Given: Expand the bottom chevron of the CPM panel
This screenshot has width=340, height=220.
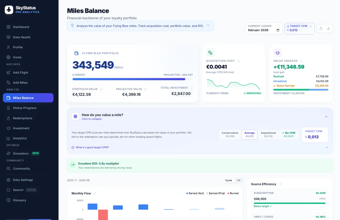Looking at the screenshot, I should point(326,147).
